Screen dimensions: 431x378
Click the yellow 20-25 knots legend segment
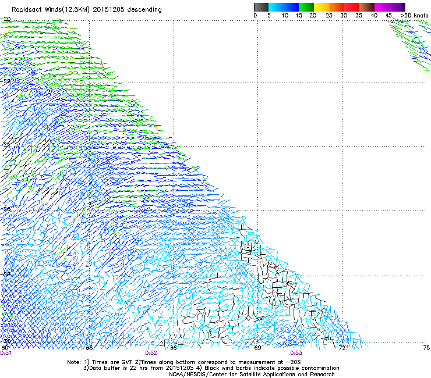(x=322, y=7)
